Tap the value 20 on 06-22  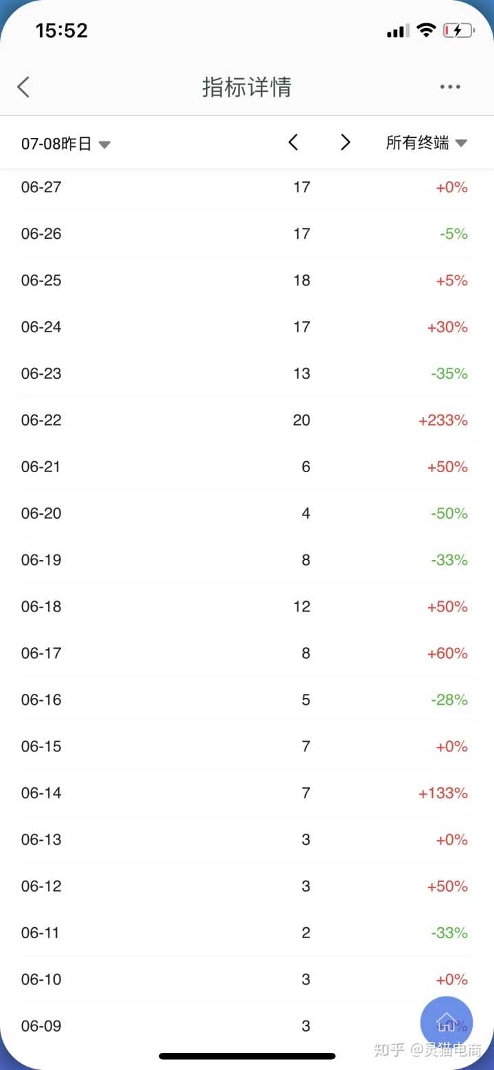pyautogui.click(x=301, y=420)
